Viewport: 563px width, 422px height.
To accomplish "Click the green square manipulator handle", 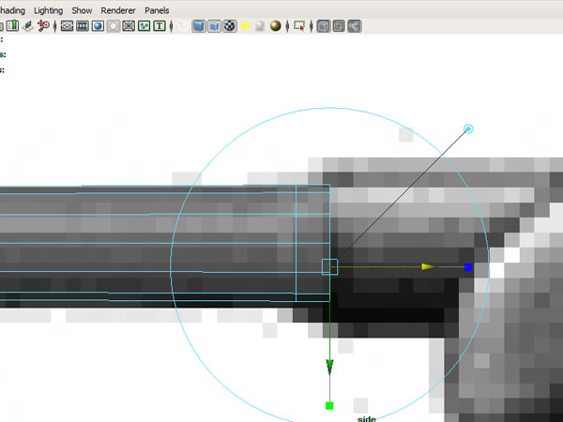I will click(x=329, y=405).
